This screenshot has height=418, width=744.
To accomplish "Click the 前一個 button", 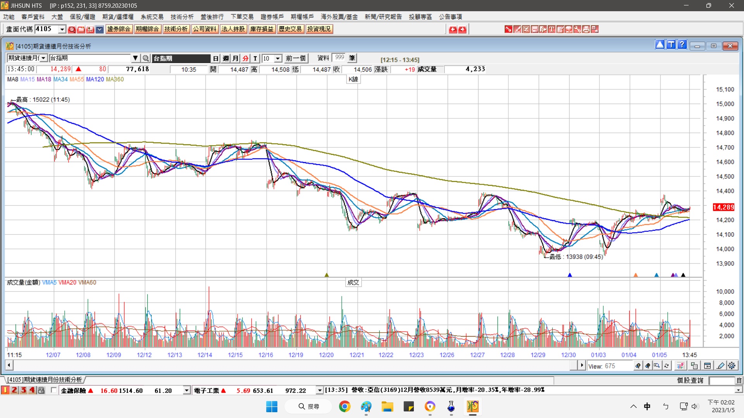I will coord(296,58).
